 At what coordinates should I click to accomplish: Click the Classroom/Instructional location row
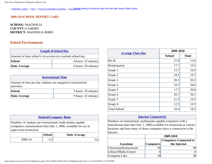point(152,148)
